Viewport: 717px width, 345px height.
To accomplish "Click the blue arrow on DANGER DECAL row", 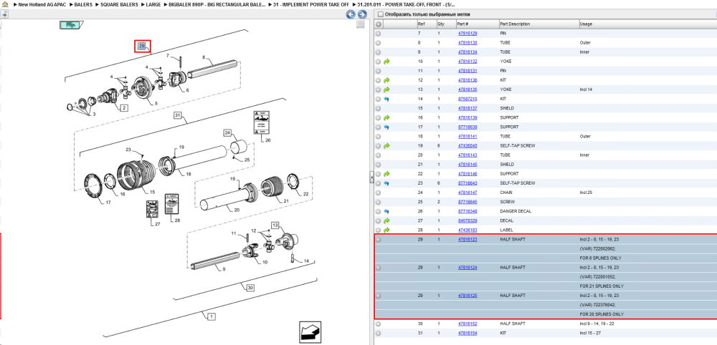I will 386,211.
